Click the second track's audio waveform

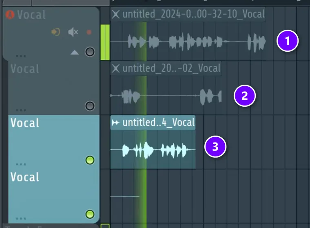166,96
